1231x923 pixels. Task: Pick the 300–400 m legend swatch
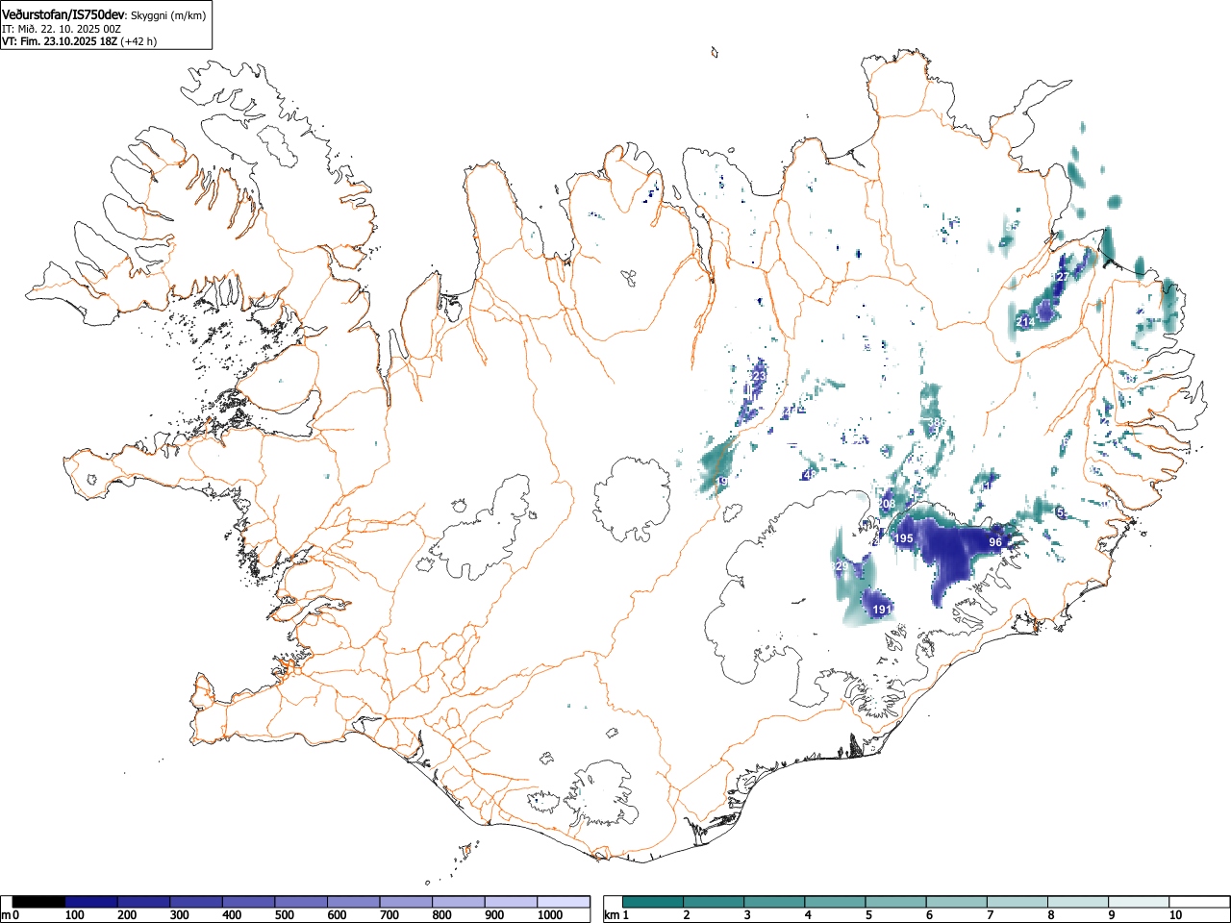(x=195, y=902)
